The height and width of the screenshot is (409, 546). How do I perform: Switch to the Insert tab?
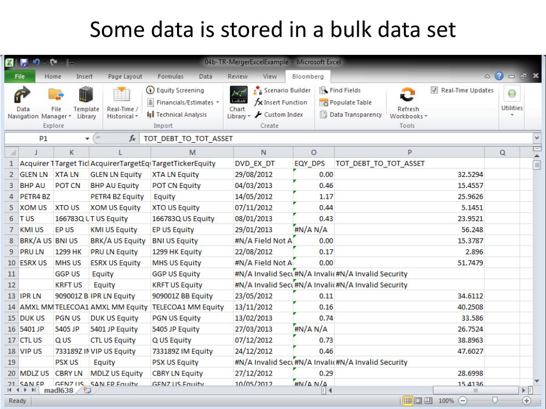(84, 77)
